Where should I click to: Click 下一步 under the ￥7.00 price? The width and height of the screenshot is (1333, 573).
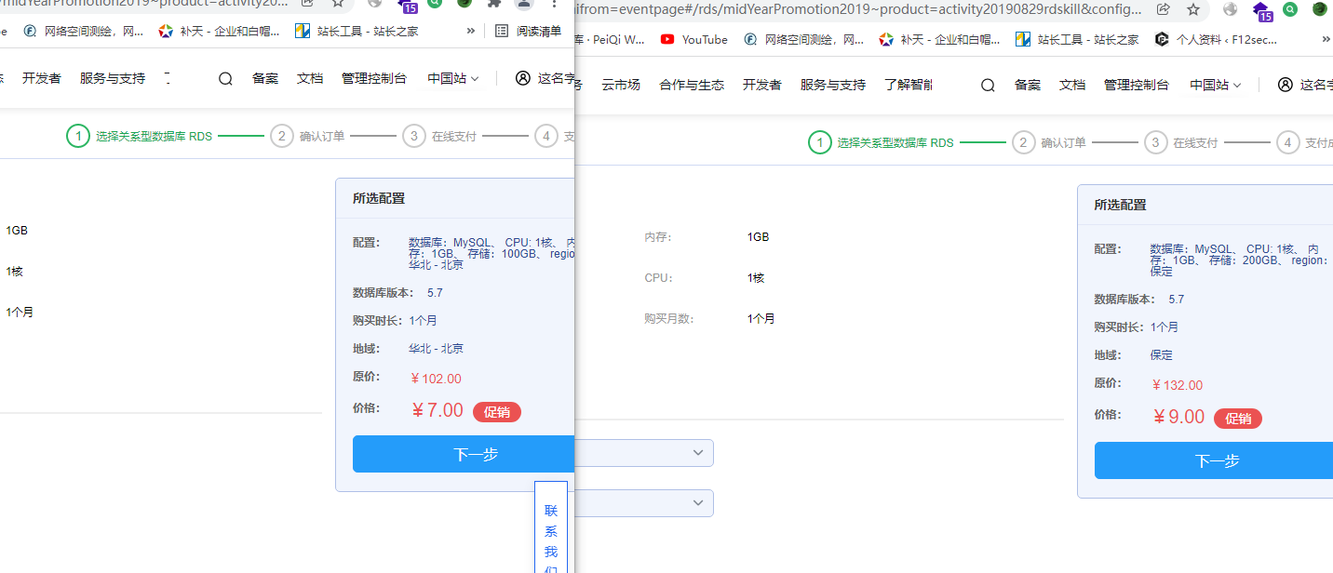click(x=464, y=454)
